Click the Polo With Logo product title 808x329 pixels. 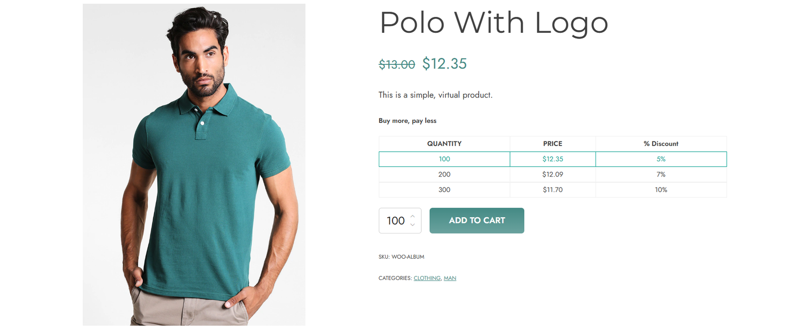(x=493, y=23)
